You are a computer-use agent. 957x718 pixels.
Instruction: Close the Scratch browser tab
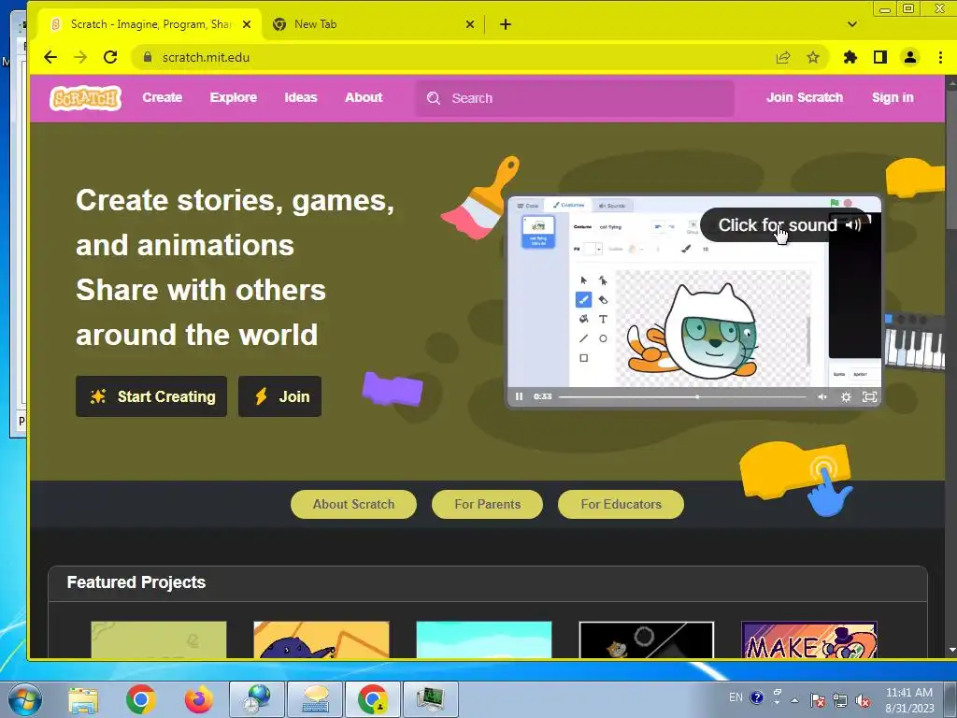point(247,24)
